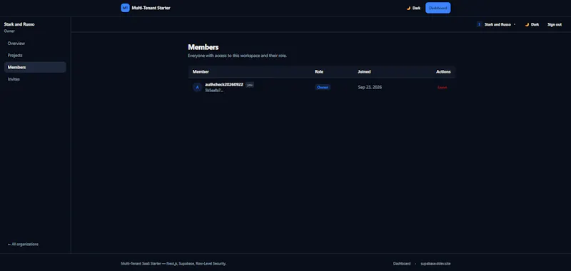This screenshot has height=271, width=571.
Task: Select the Members sidebar item
Action: point(35,67)
